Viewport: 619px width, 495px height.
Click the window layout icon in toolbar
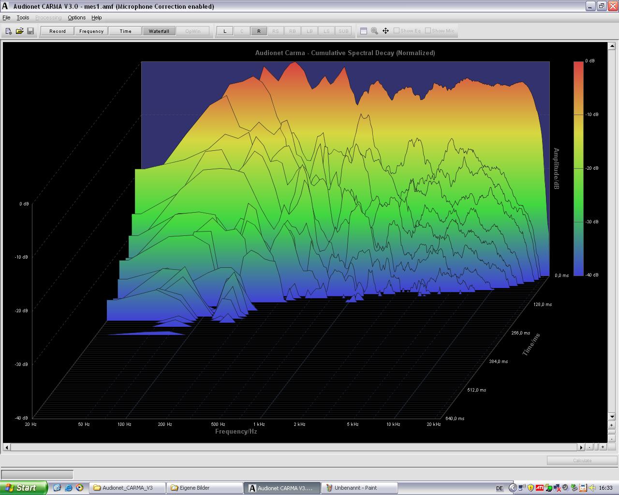(364, 31)
